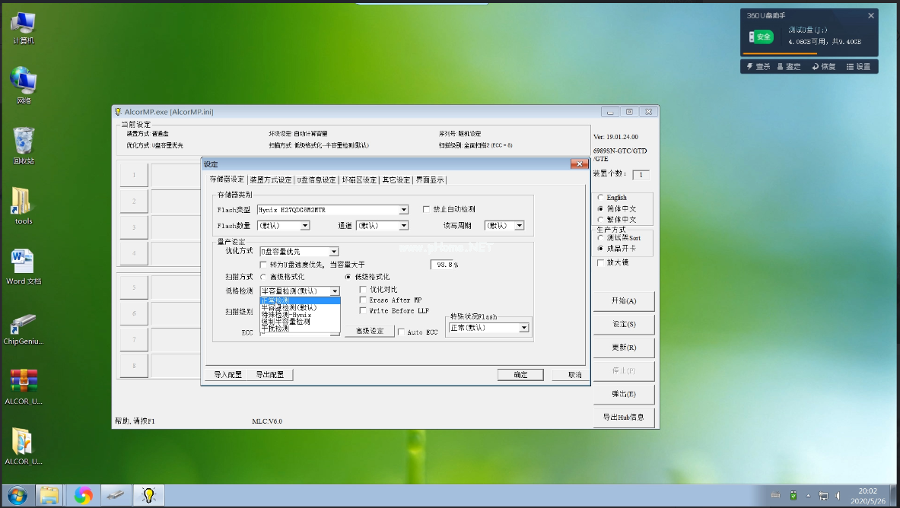The image size is (900, 508).
Task: Enable the 禁止自动检测 checkbox
Action: (x=427, y=210)
